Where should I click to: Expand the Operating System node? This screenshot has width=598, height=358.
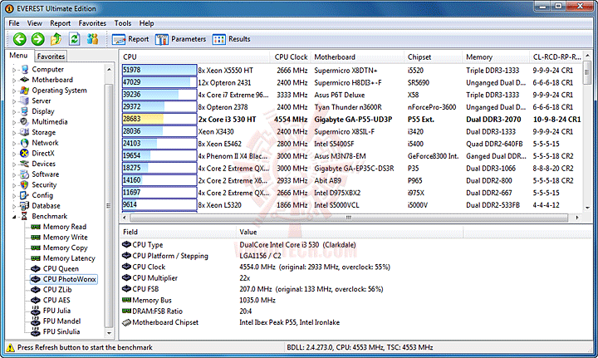point(14,91)
